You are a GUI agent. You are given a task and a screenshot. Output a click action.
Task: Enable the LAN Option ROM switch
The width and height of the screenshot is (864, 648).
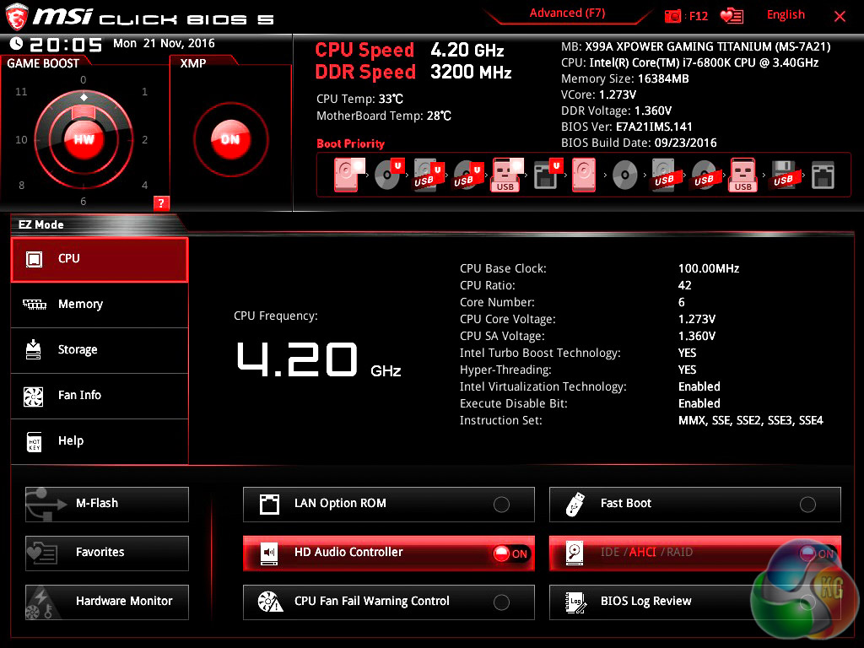point(501,505)
